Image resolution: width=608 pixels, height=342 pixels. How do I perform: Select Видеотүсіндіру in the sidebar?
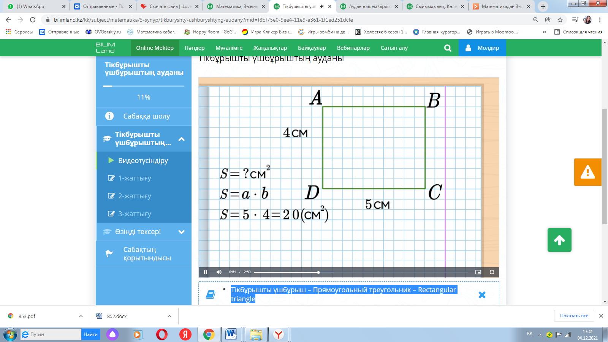tap(144, 161)
